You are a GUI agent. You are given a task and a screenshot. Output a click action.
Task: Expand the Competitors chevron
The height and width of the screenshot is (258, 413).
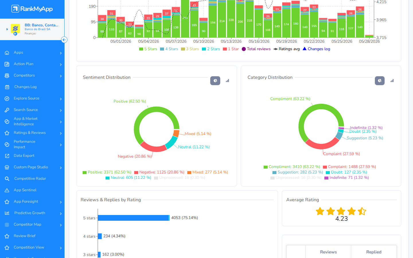coord(61,76)
